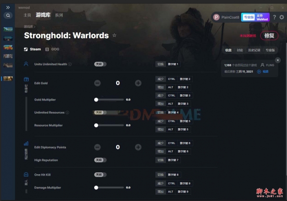
Task: Close the info panel with X
Action: pos(277,60)
